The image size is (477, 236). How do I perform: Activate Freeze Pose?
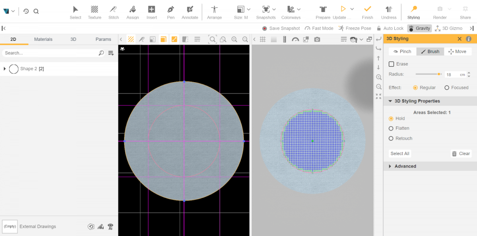(355, 28)
